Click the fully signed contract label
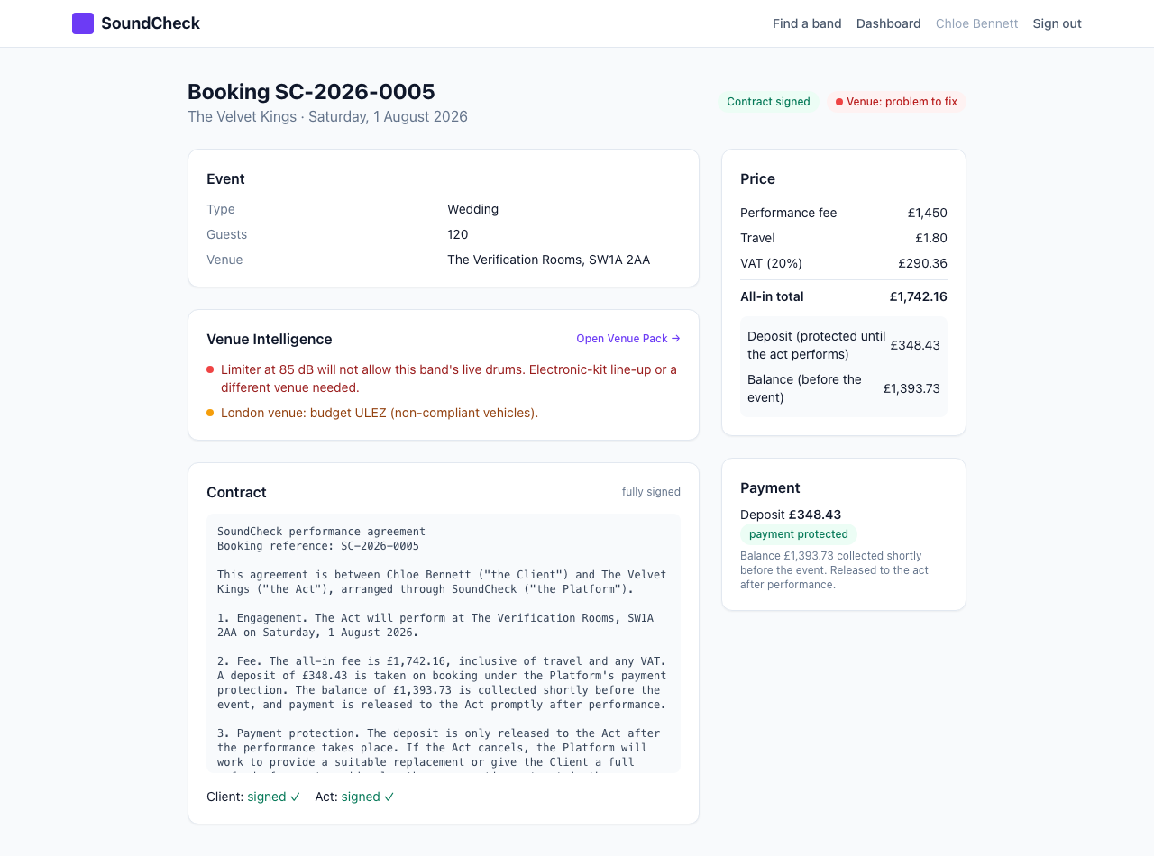 click(x=651, y=492)
